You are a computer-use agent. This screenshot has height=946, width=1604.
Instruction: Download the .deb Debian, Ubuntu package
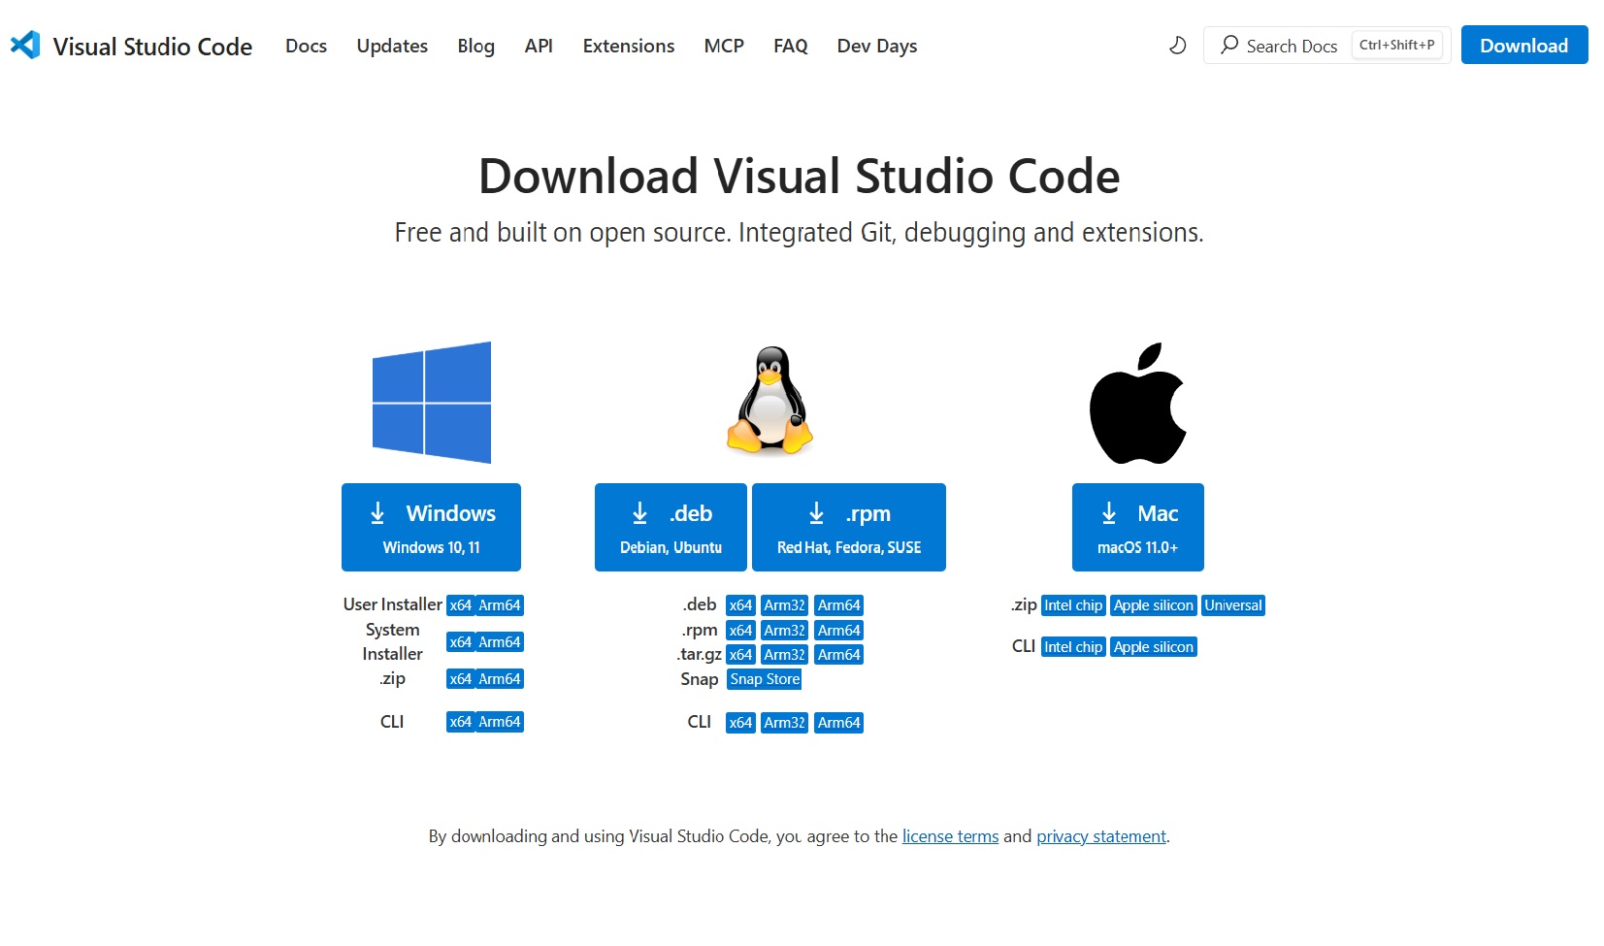(671, 527)
